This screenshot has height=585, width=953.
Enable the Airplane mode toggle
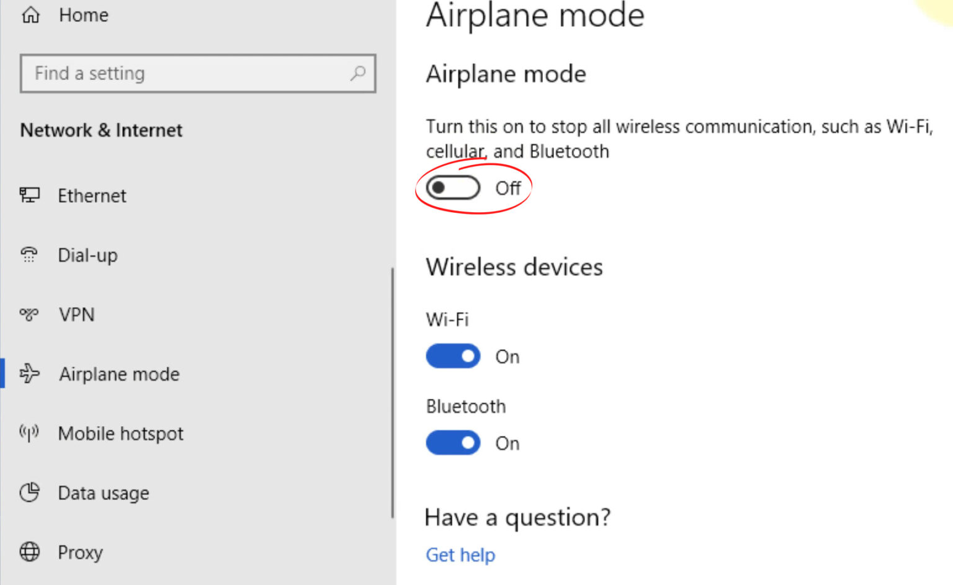point(452,187)
